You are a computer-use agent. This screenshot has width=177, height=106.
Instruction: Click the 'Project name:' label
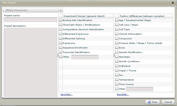(x=12, y=16)
